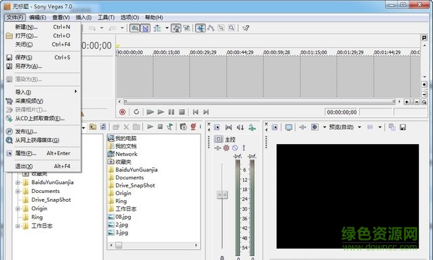Click the Play button in transport
Screen dimensions: 433x260
coord(161,112)
